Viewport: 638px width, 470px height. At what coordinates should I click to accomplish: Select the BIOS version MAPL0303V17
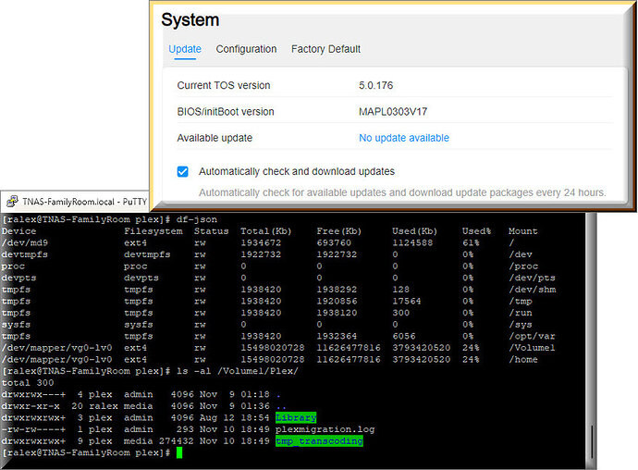coord(393,112)
